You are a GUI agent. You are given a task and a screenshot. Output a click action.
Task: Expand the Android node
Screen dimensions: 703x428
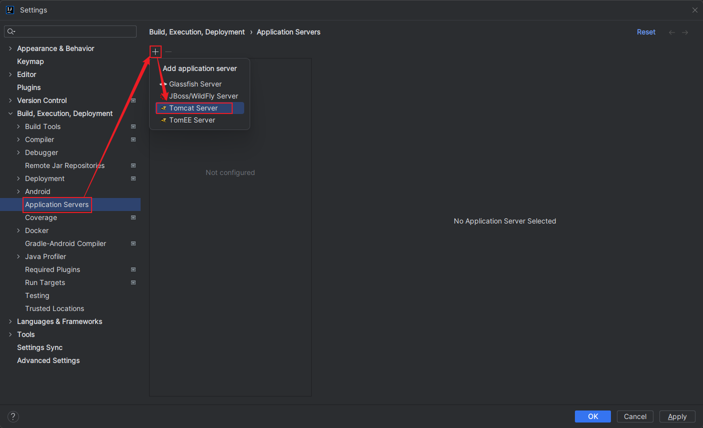18,191
